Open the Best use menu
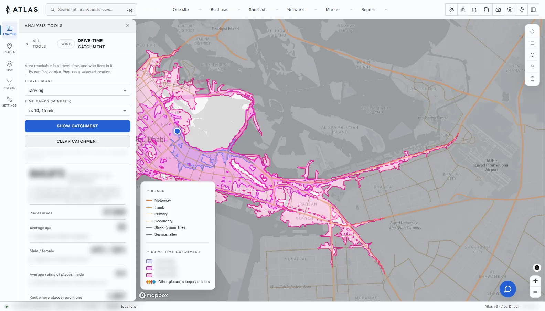Viewport: 545px width, 311px height. (225, 10)
